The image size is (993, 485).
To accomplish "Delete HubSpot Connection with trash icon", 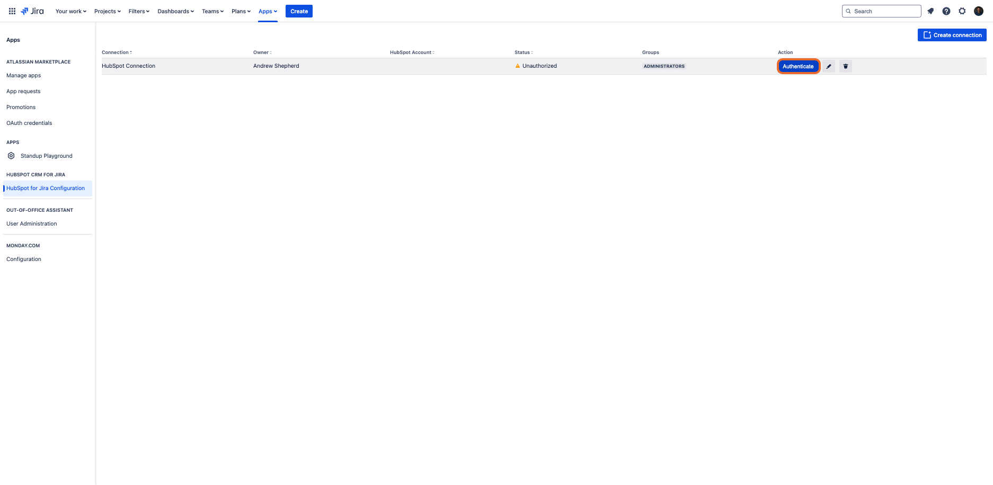I will 846,66.
